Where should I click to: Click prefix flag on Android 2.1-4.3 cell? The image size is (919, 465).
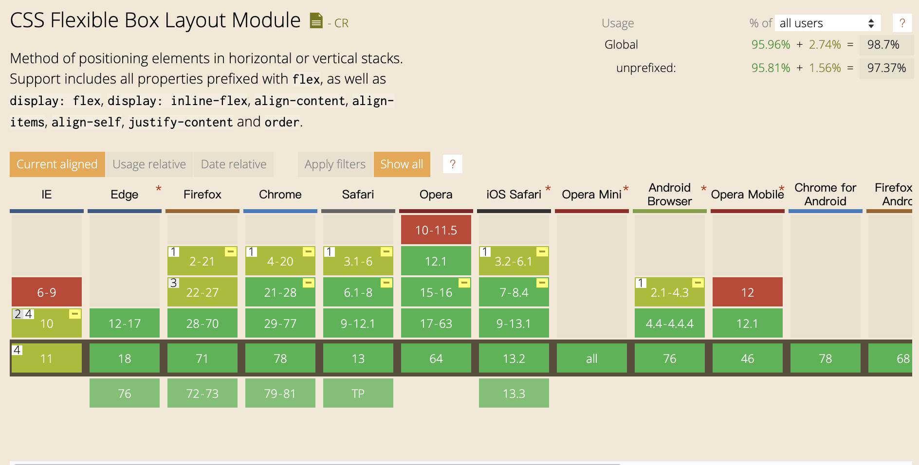[698, 283]
